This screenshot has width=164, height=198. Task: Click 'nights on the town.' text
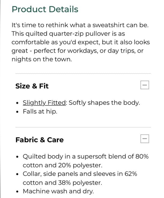click(42, 59)
